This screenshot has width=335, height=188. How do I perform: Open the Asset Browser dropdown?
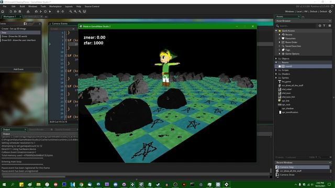tap(330, 21)
